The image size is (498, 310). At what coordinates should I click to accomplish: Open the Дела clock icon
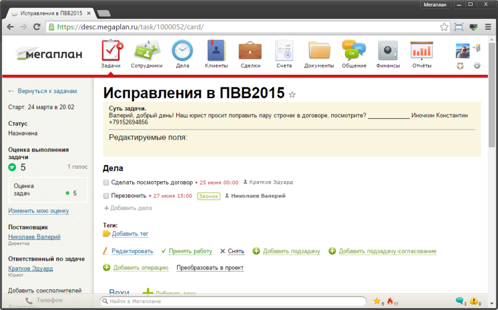182,52
